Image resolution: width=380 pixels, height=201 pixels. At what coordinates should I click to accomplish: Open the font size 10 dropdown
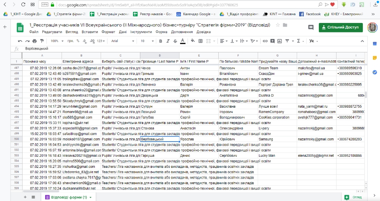146,41
